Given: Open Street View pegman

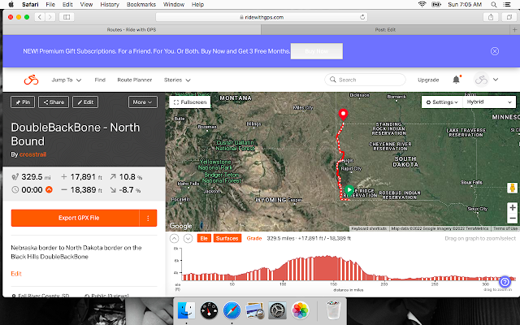Looking at the screenshot, I should click(x=513, y=188).
